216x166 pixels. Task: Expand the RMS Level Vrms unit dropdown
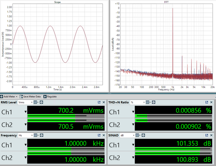(x=26, y=102)
